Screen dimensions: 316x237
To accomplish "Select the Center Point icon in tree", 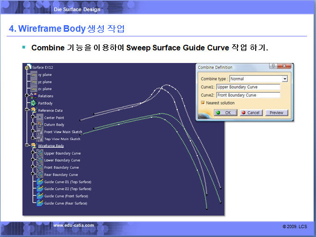I will click(x=40, y=118).
